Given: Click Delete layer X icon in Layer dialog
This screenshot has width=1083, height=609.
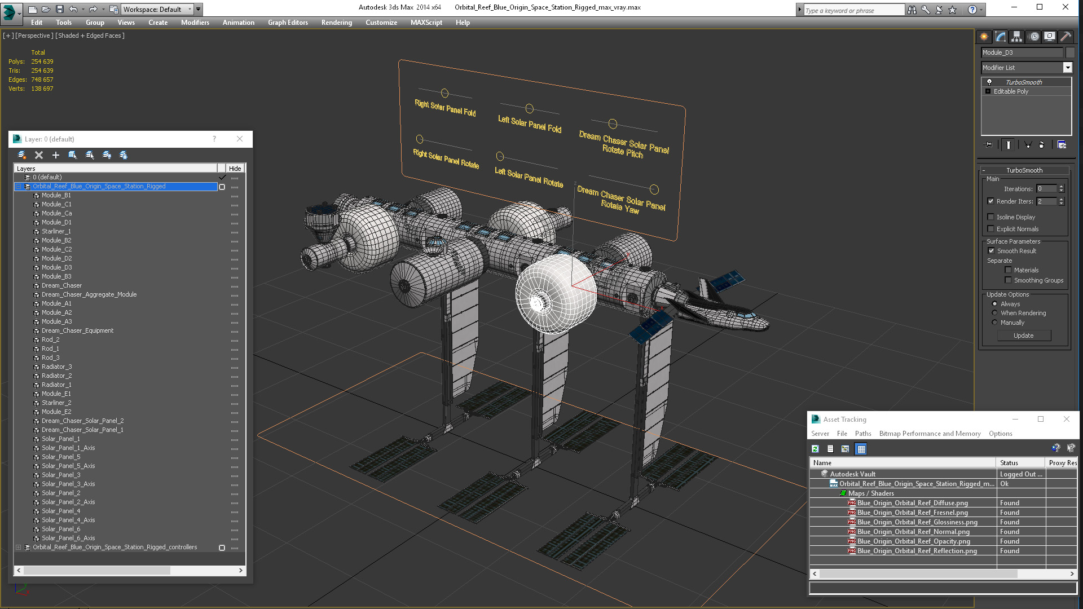Looking at the screenshot, I should coord(39,155).
